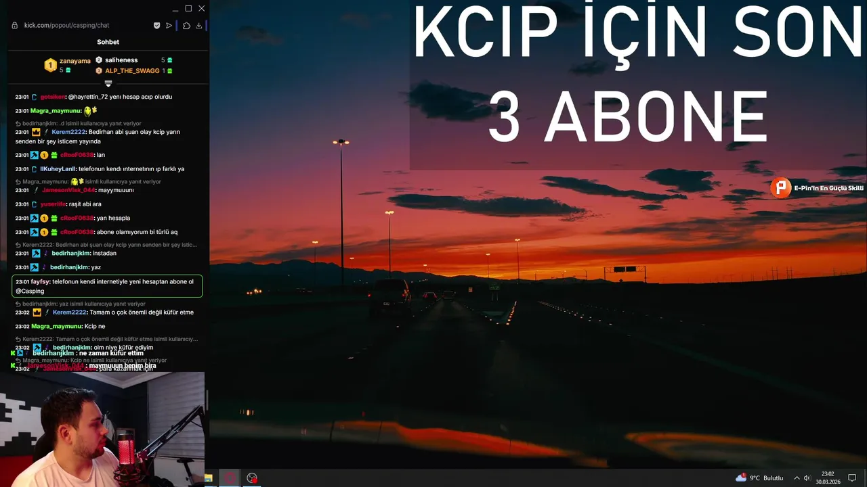Open File Explorer from the taskbar

209,478
